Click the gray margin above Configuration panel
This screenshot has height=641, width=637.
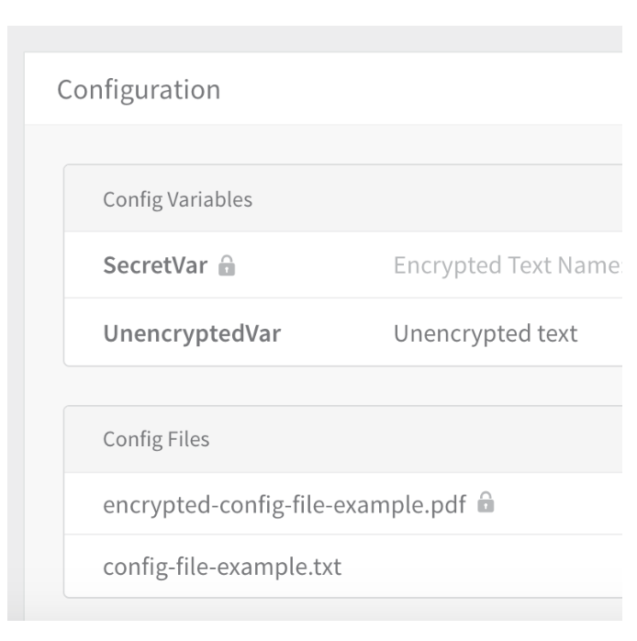pyautogui.click(x=315, y=39)
